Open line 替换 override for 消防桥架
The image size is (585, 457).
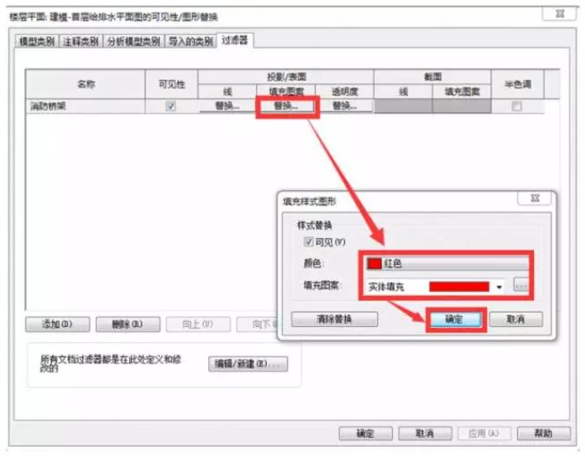pyautogui.click(x=227, y=106)
